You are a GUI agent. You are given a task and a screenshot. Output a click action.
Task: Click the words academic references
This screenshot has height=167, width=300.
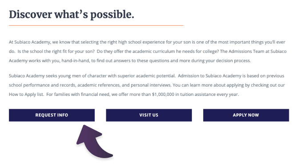click(99, 85)
